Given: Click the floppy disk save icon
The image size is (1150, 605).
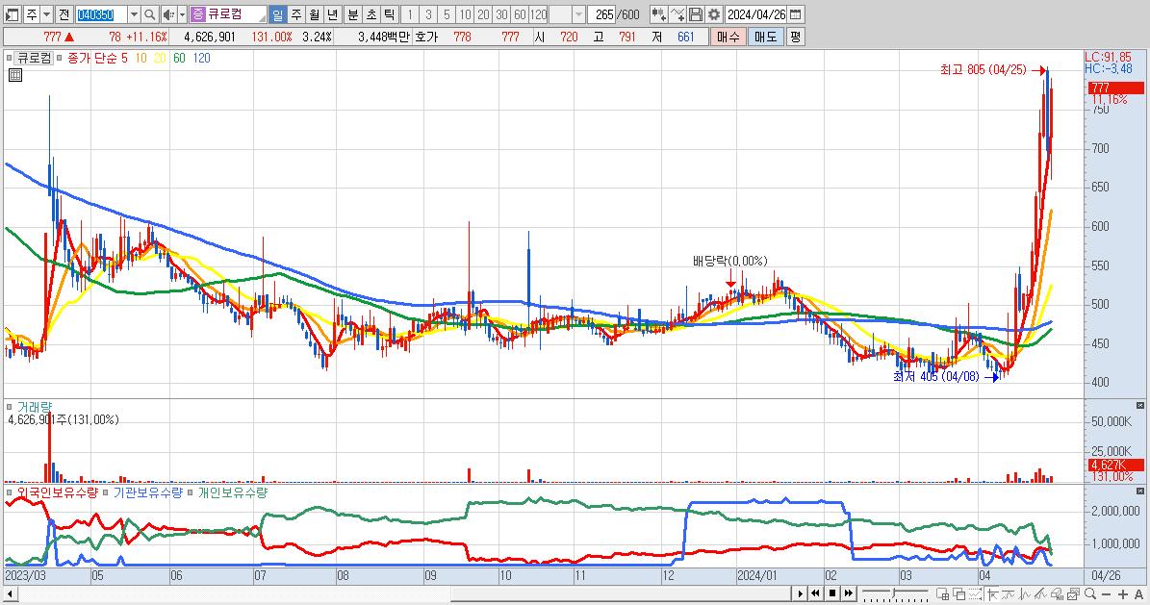Looking at the screenshot, I should coord(695,14).
